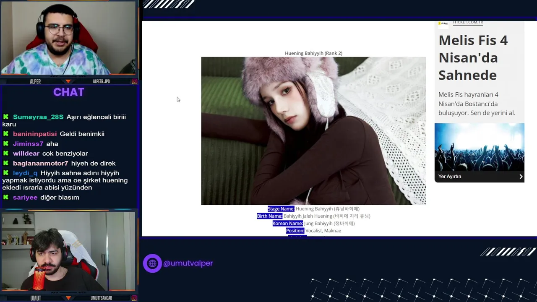Click the highlighted Birth Name: label
Viewport: 537px width, 302px height.
click(270, 216)
